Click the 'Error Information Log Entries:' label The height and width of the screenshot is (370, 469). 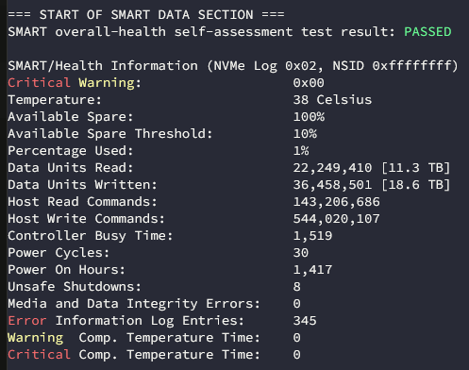[x=126, y=321]
